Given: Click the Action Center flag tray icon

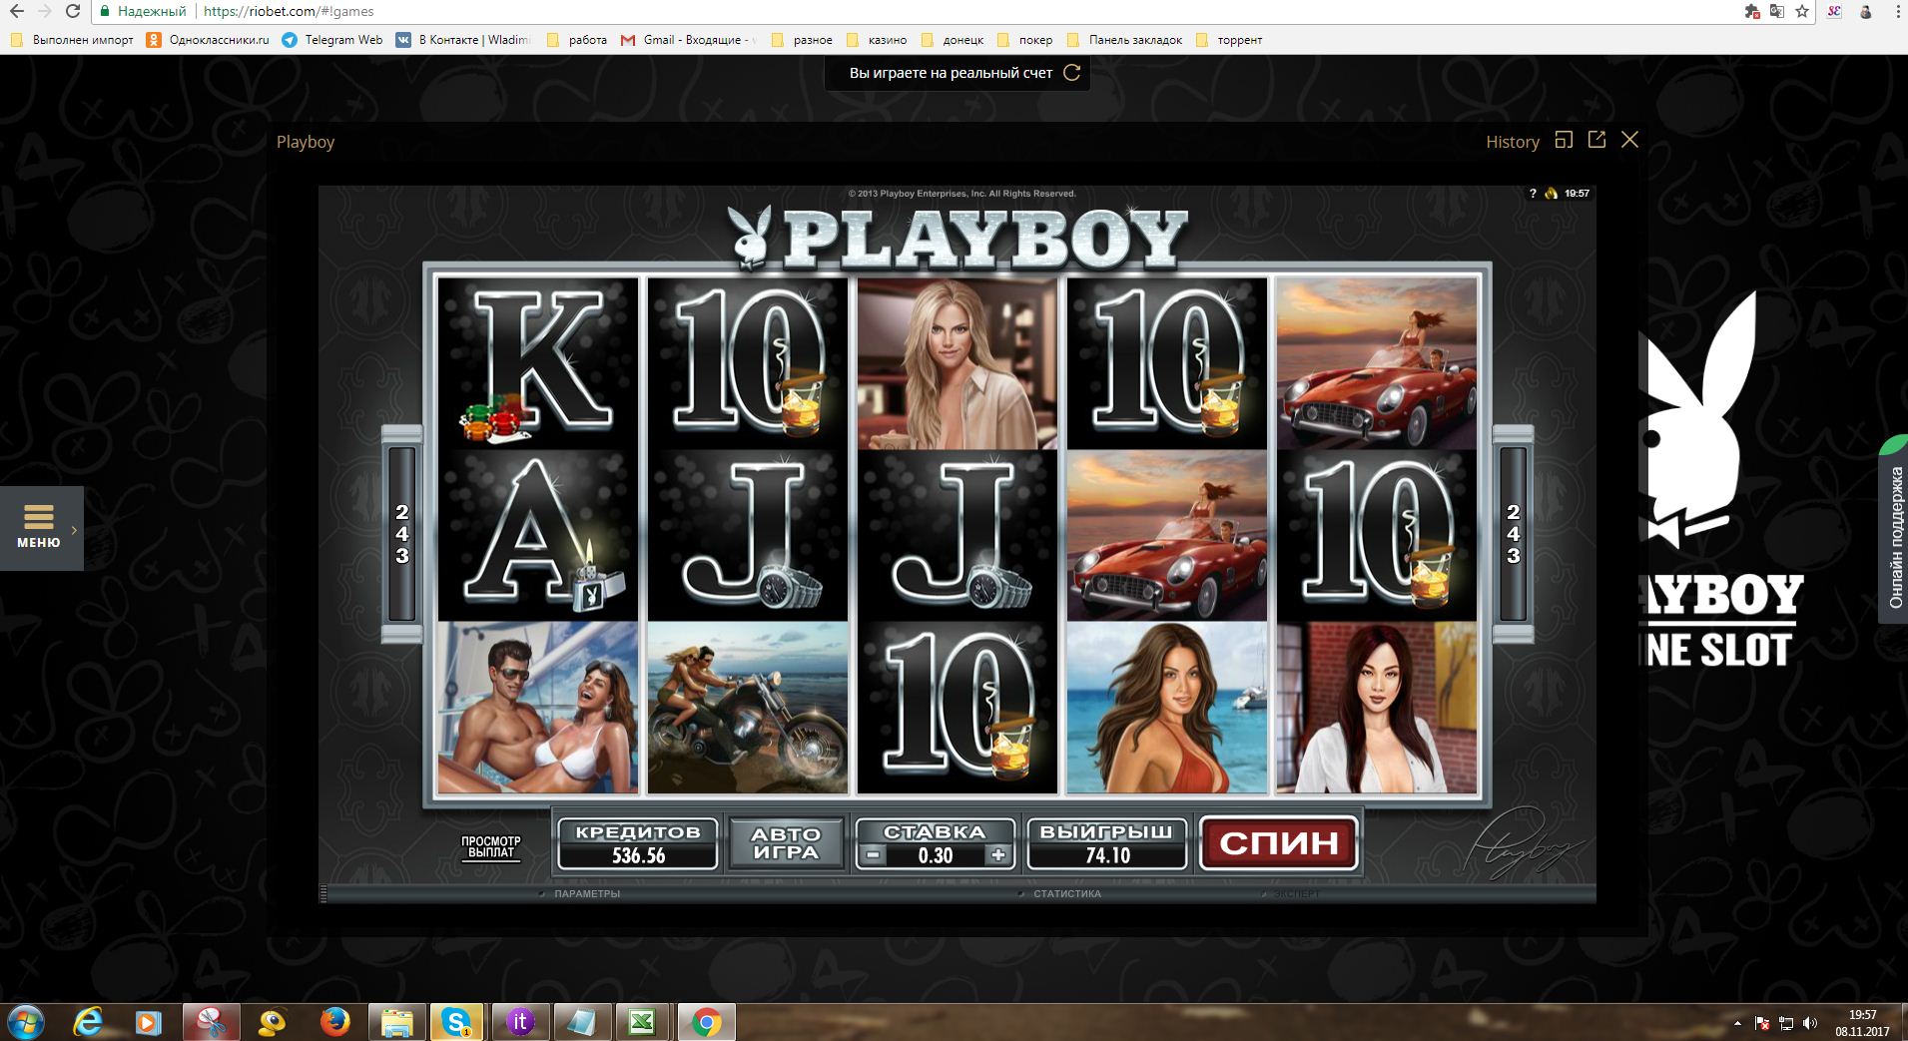Looking at the screenshot, I should click(1762, 1023).
